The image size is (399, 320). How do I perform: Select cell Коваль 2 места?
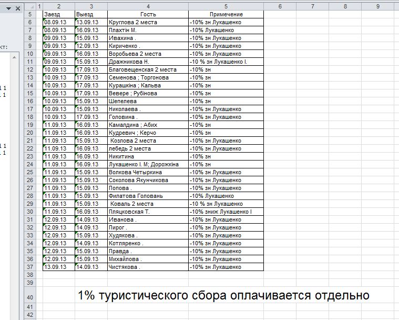[x=148, y=204]
